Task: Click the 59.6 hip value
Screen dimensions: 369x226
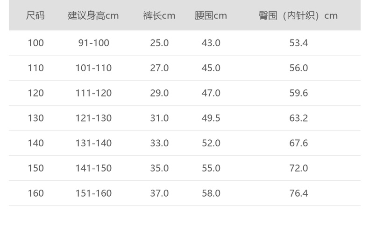Action: pos(298,93)
